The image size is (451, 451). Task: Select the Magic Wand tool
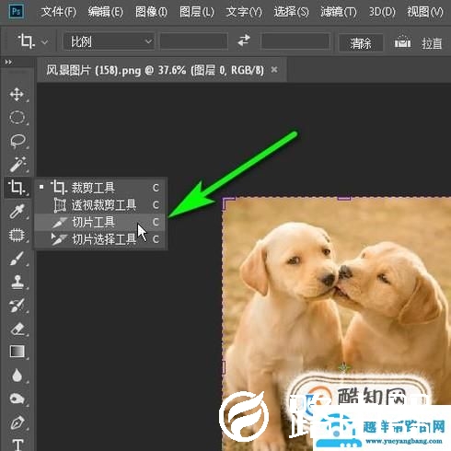[x=17, y=164]
